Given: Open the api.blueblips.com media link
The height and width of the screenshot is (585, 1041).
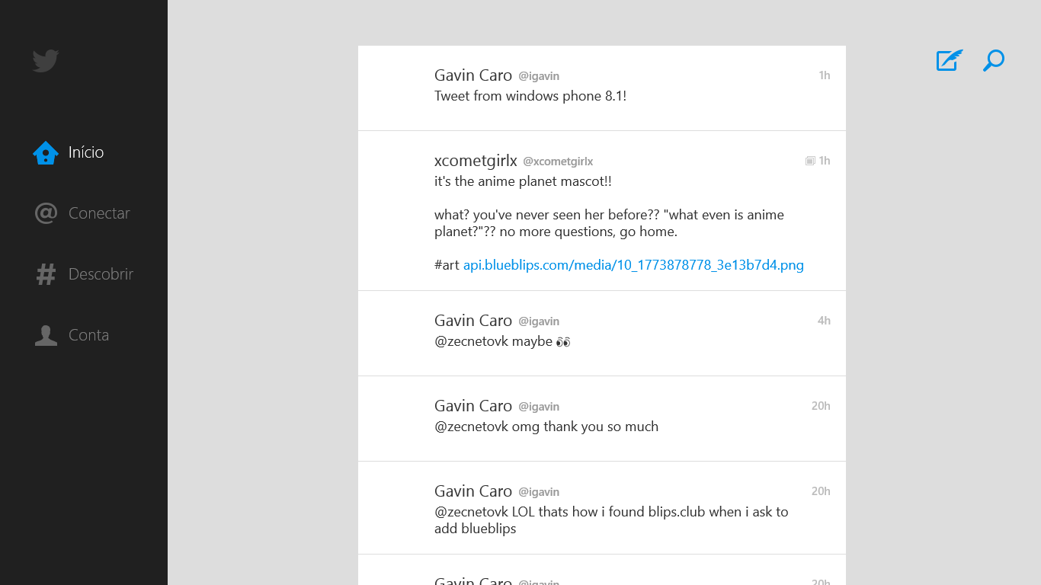Looking at the screenshot, I should 633,265.
